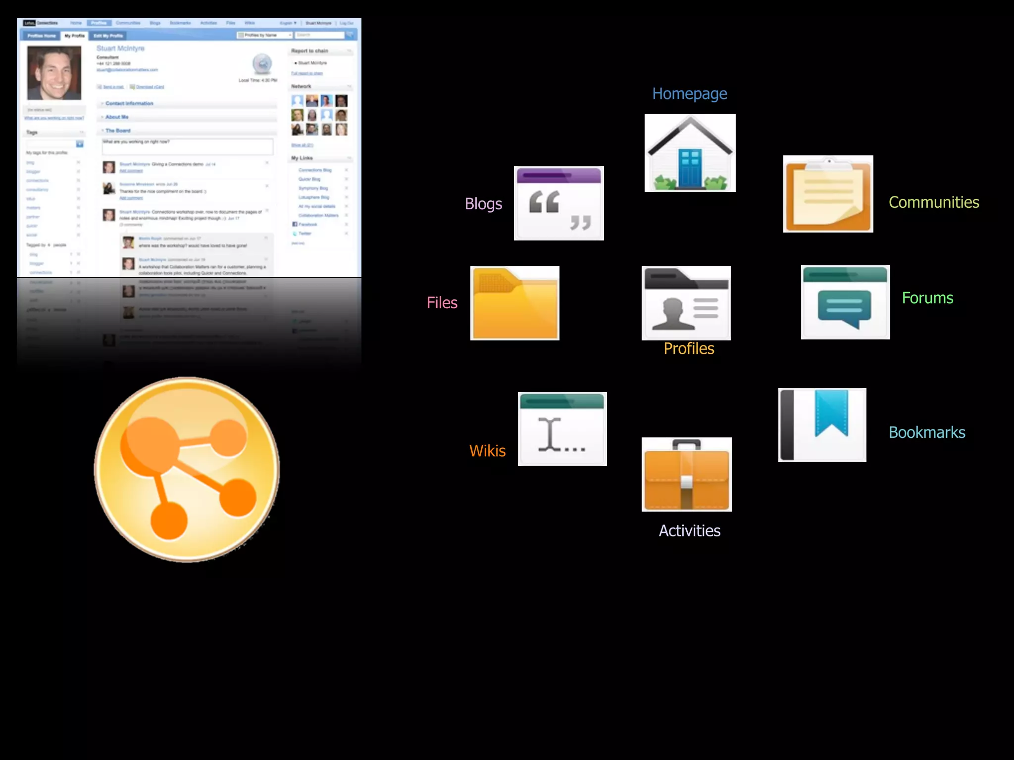The height and width of the screenshot is (760, 1014).
Task: Switch to the My Profile tab
Action: pos(74,36)
